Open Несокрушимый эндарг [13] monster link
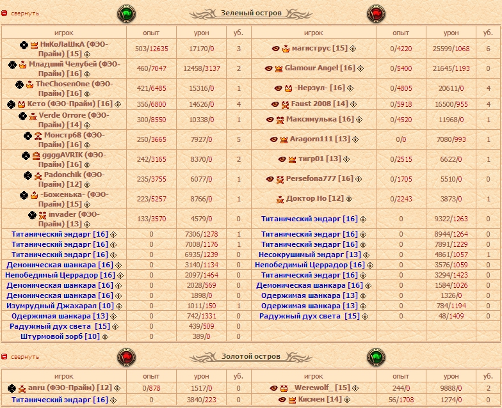Screen dimensions: 502x408 310,255
